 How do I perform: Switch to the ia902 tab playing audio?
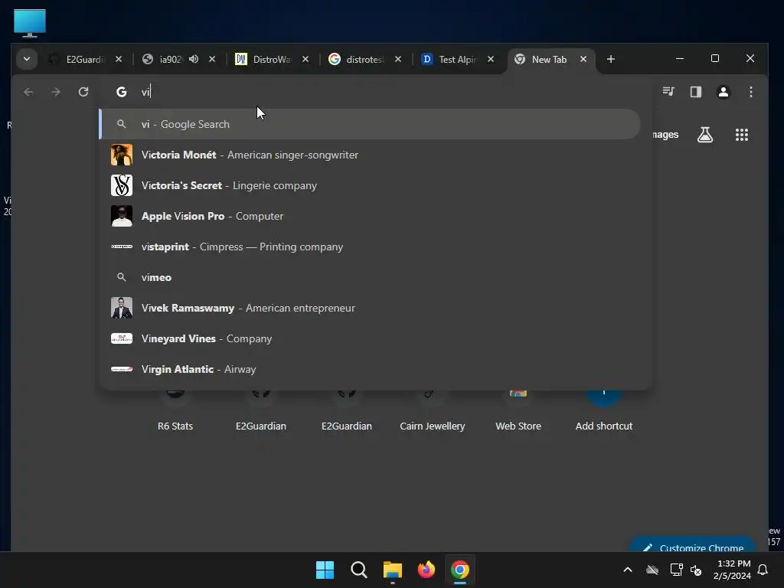coord(178,59)
